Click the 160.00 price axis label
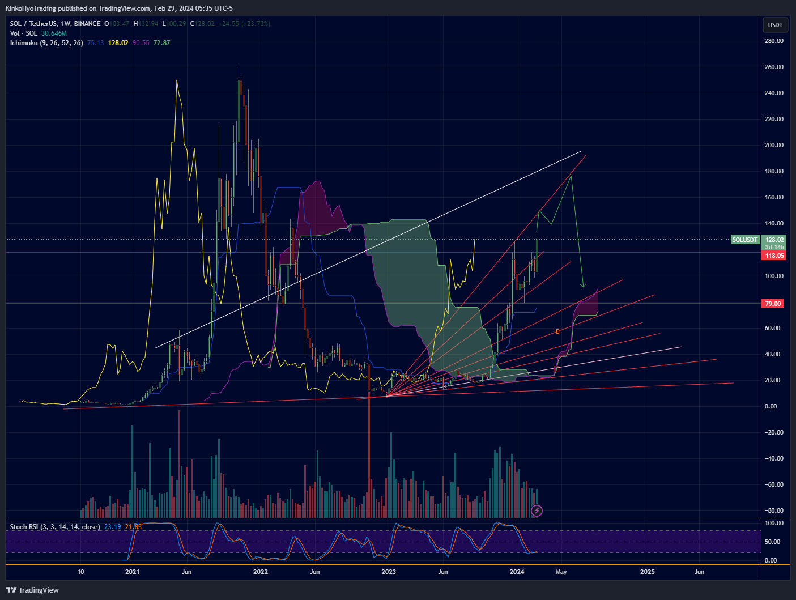This screenshot has height=600, width=796. click(x=774, y=197)
